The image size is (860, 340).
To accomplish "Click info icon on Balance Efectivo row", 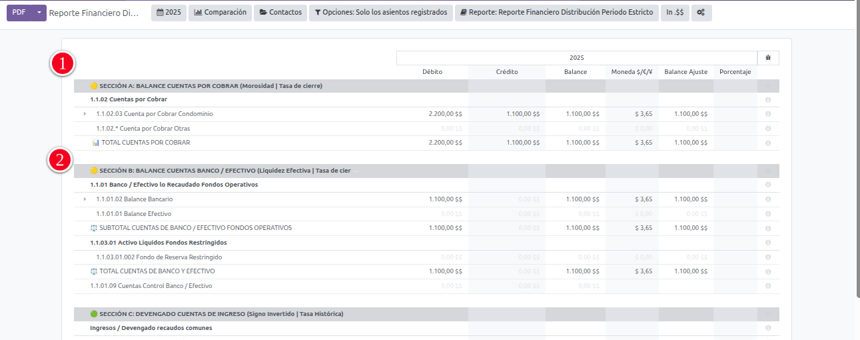I will pos(768,214).
